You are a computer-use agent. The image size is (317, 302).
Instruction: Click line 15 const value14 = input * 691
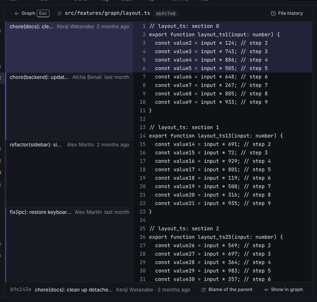tap(213, 144)
